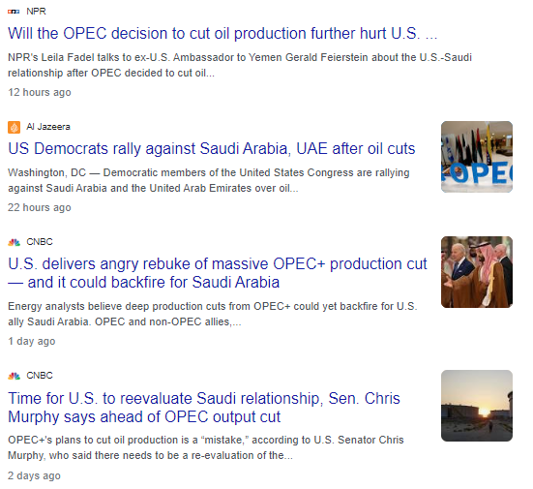Click the CNBC peacock icon above Murphy article
533x489 pixels.
click(14, 376)
